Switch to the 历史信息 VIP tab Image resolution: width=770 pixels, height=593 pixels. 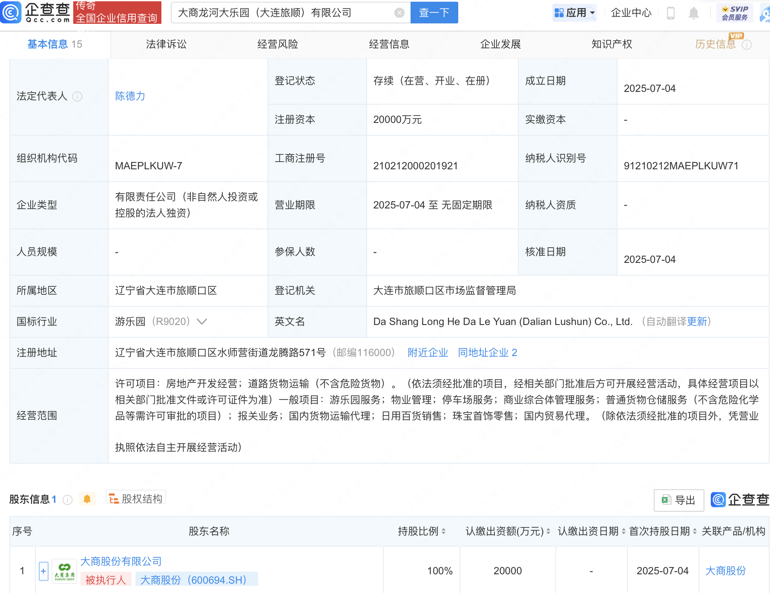click(x=715, y=44)
